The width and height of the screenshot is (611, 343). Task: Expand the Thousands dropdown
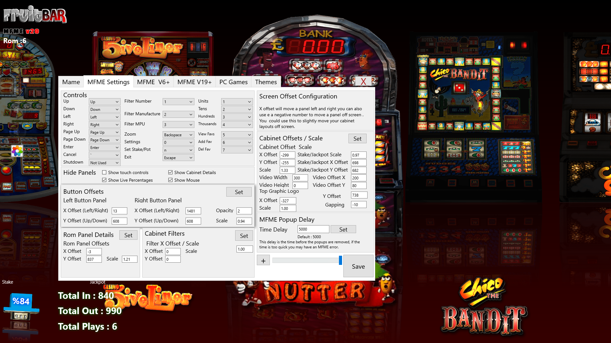[x=237, y=124]
